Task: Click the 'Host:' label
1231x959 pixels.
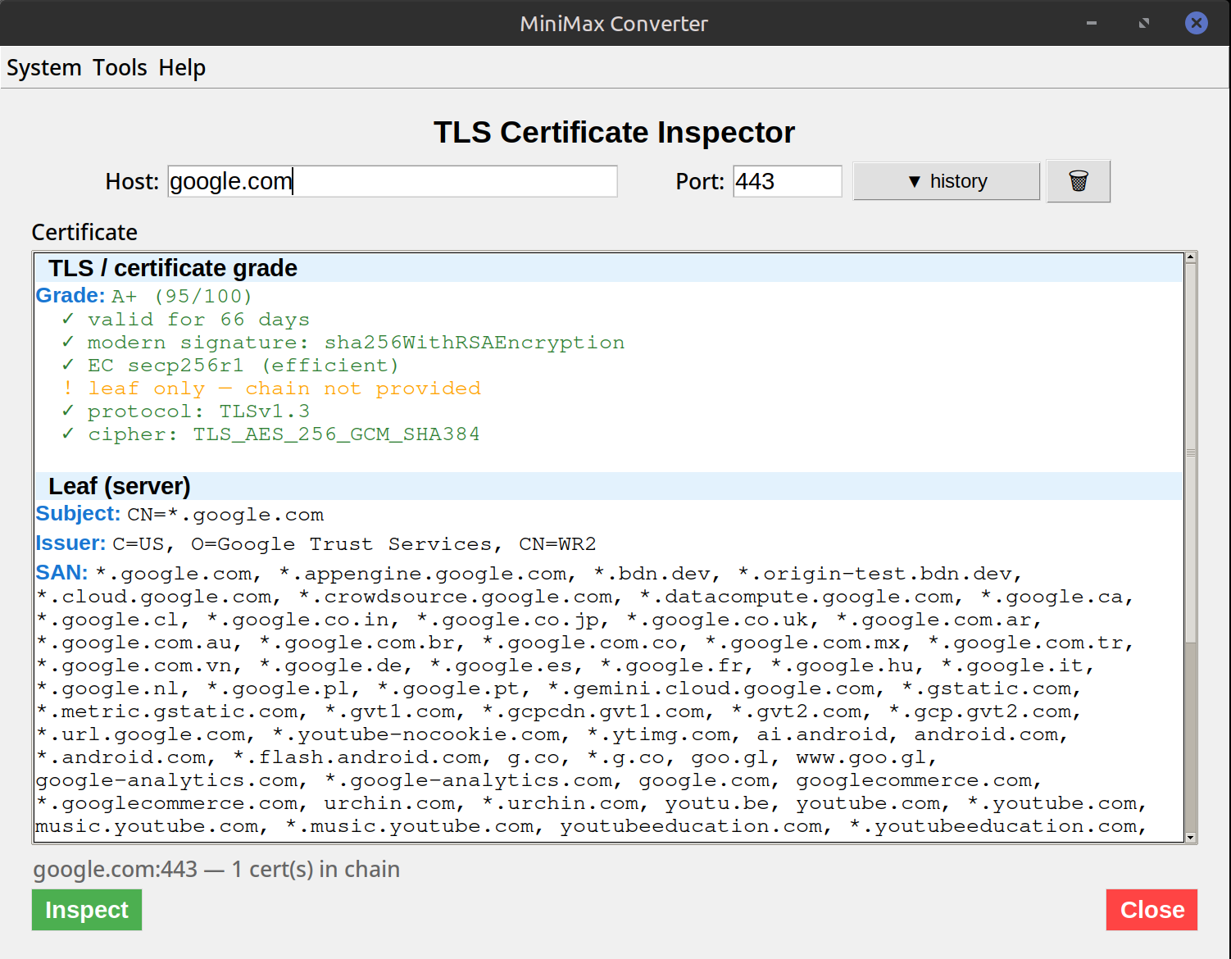Action: tap(132, 181)
